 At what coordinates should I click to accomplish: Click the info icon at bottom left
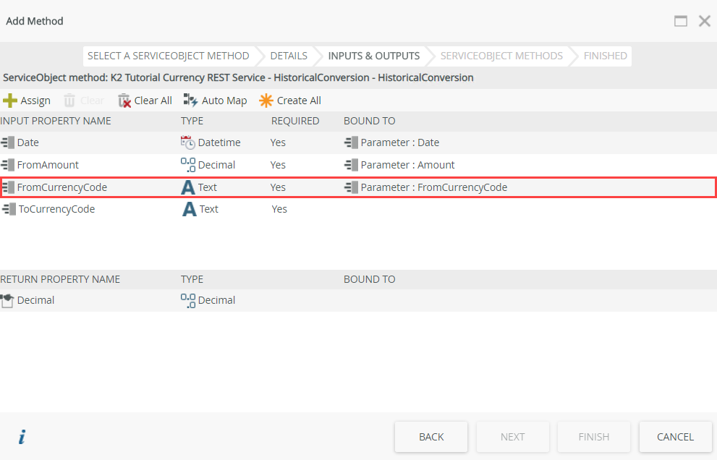click(22, 437)
